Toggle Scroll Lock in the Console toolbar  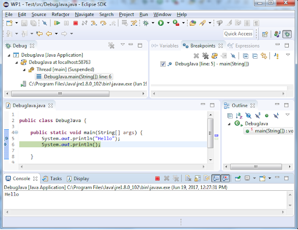pos(197,179)
